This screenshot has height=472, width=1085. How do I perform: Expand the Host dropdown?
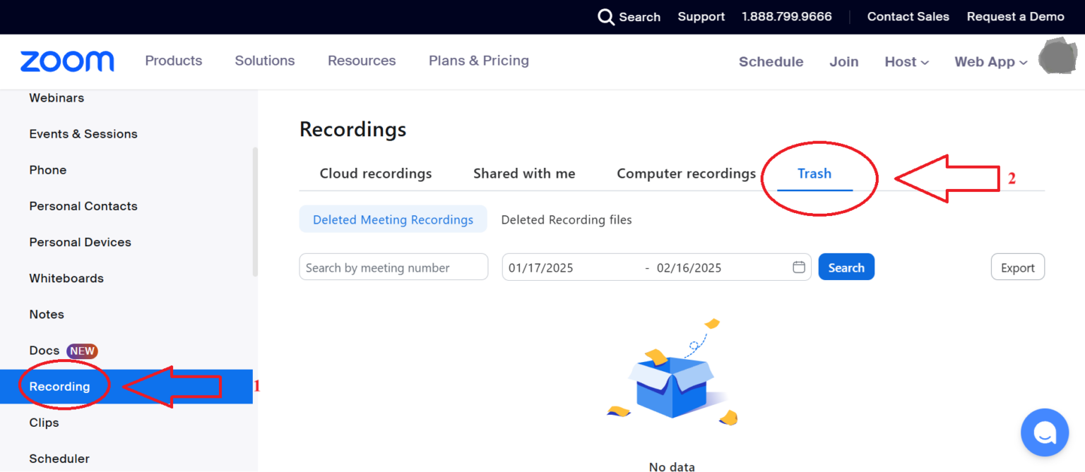906,61
